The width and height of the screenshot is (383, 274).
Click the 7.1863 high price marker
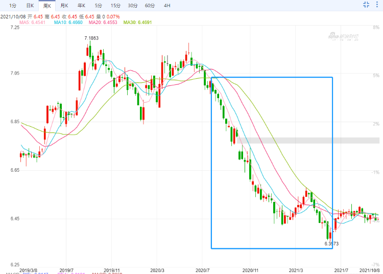(91, 38)
